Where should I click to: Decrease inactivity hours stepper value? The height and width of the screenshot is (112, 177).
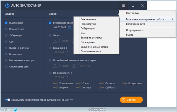tap(59, 67)
